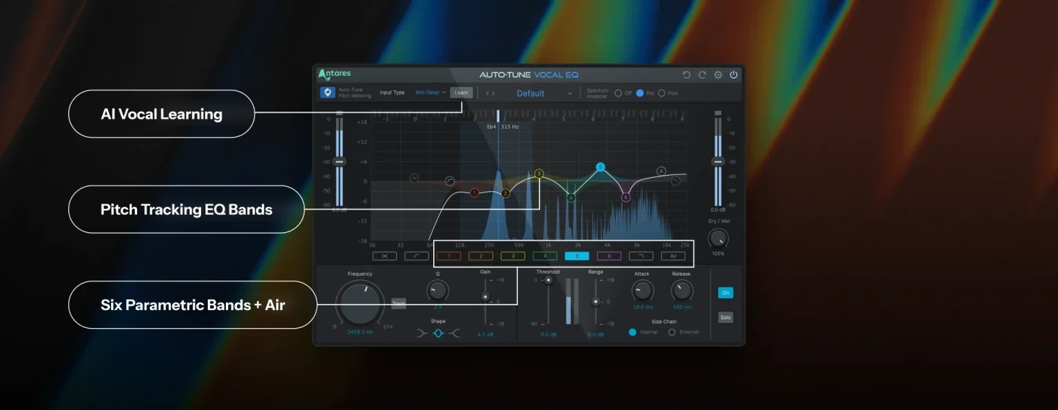Select band 5 button
This screenshot has width=1058, height=410.
[x=577, y=256]
